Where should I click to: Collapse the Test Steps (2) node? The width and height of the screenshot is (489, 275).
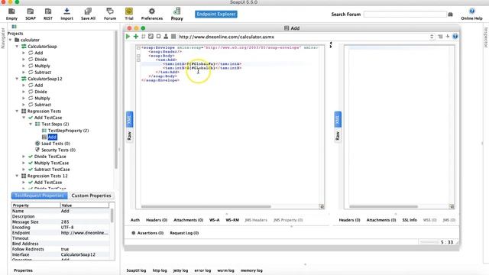(31, 124)
